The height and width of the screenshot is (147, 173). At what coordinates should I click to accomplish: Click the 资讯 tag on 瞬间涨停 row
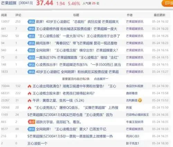31,43
